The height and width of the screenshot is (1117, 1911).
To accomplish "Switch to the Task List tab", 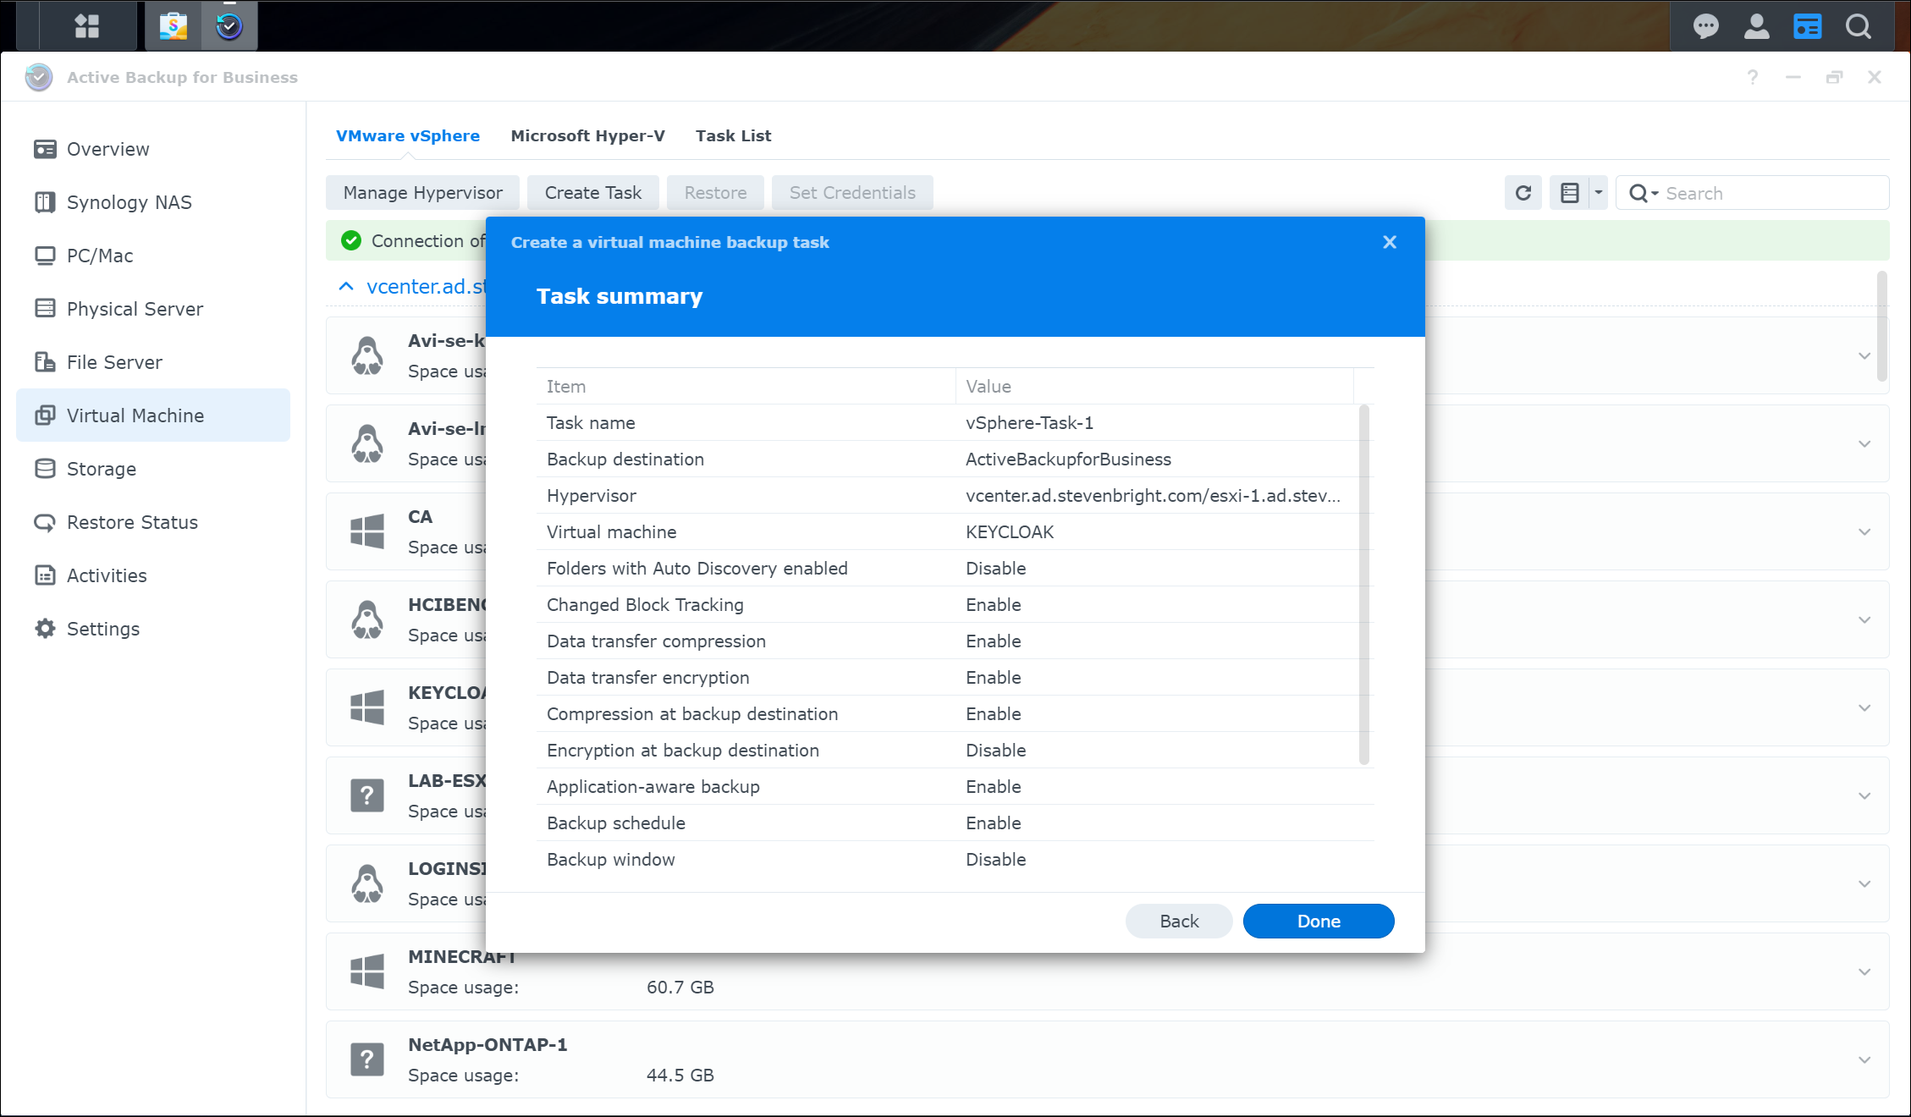I will pos(733,135).
